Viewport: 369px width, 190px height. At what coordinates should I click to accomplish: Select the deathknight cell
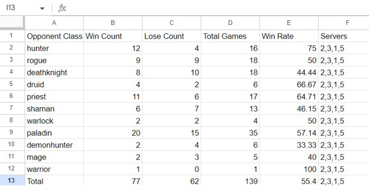(x=54, y=73)
